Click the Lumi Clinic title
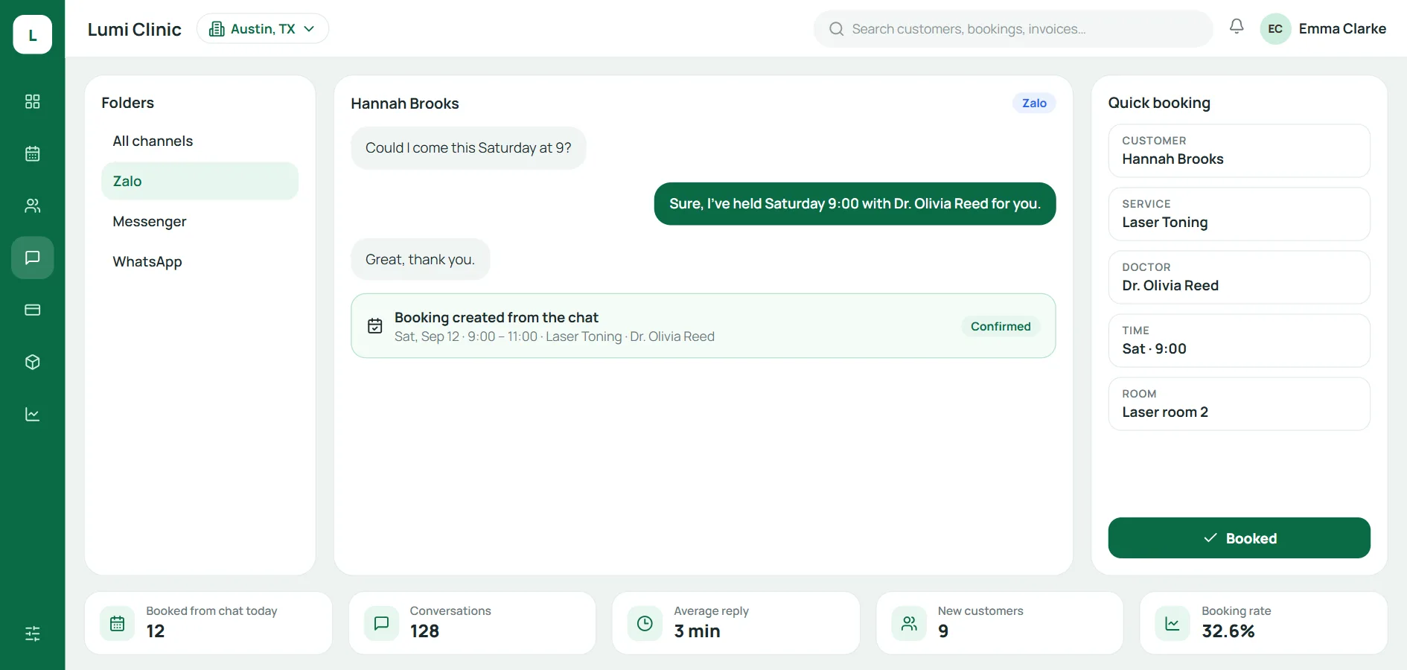This screenshot has height=670, width=1407. coord(135,29)
